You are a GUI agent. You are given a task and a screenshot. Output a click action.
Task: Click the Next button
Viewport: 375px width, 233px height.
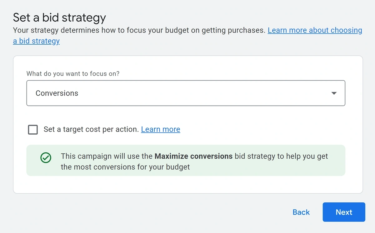coord(344,212)
